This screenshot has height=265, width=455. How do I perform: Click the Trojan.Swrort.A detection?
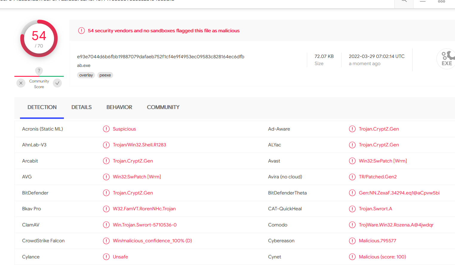click(376, 209)
